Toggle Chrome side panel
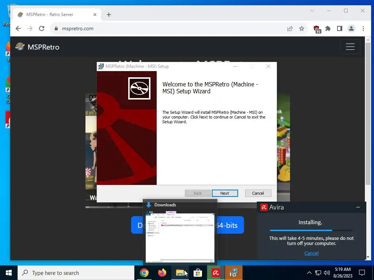The height and width of the screenshot is (280, 374). [x=340, y=28]
